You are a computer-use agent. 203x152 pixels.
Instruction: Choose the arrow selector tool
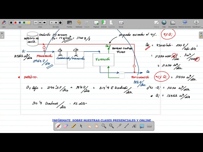click(81, 126)
